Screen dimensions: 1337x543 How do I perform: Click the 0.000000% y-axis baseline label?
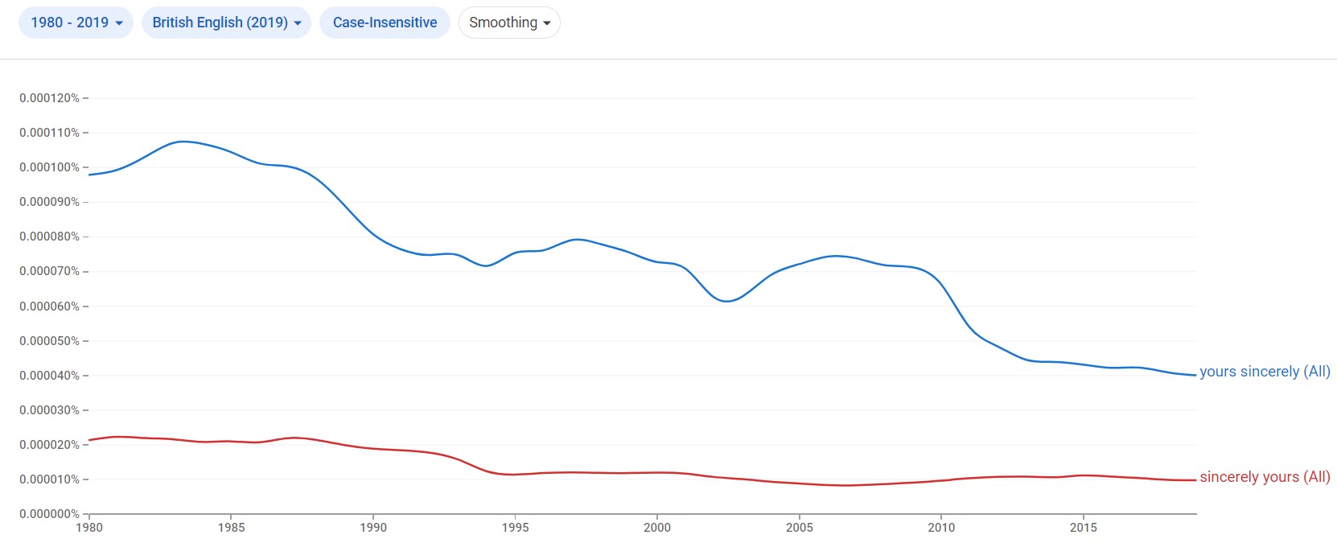coord(49,514)
